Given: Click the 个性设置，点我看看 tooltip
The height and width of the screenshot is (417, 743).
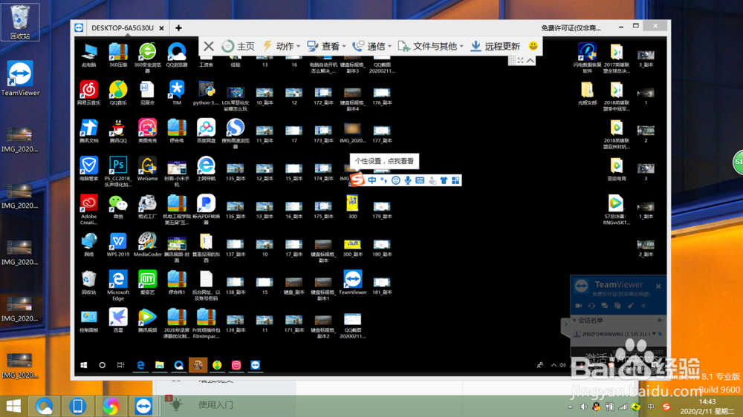Looking at the screenshot, I should (384, 161).
